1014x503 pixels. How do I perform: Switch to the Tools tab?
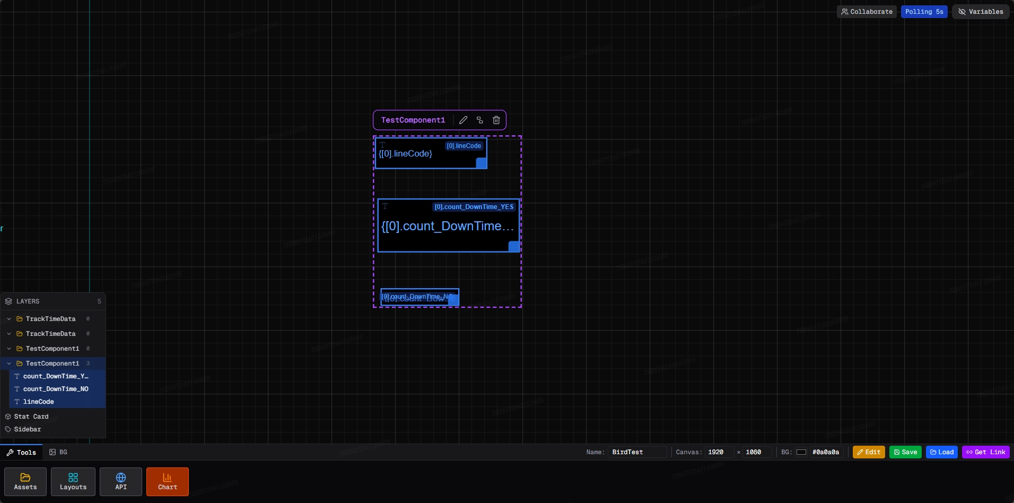tap(21, 452)
